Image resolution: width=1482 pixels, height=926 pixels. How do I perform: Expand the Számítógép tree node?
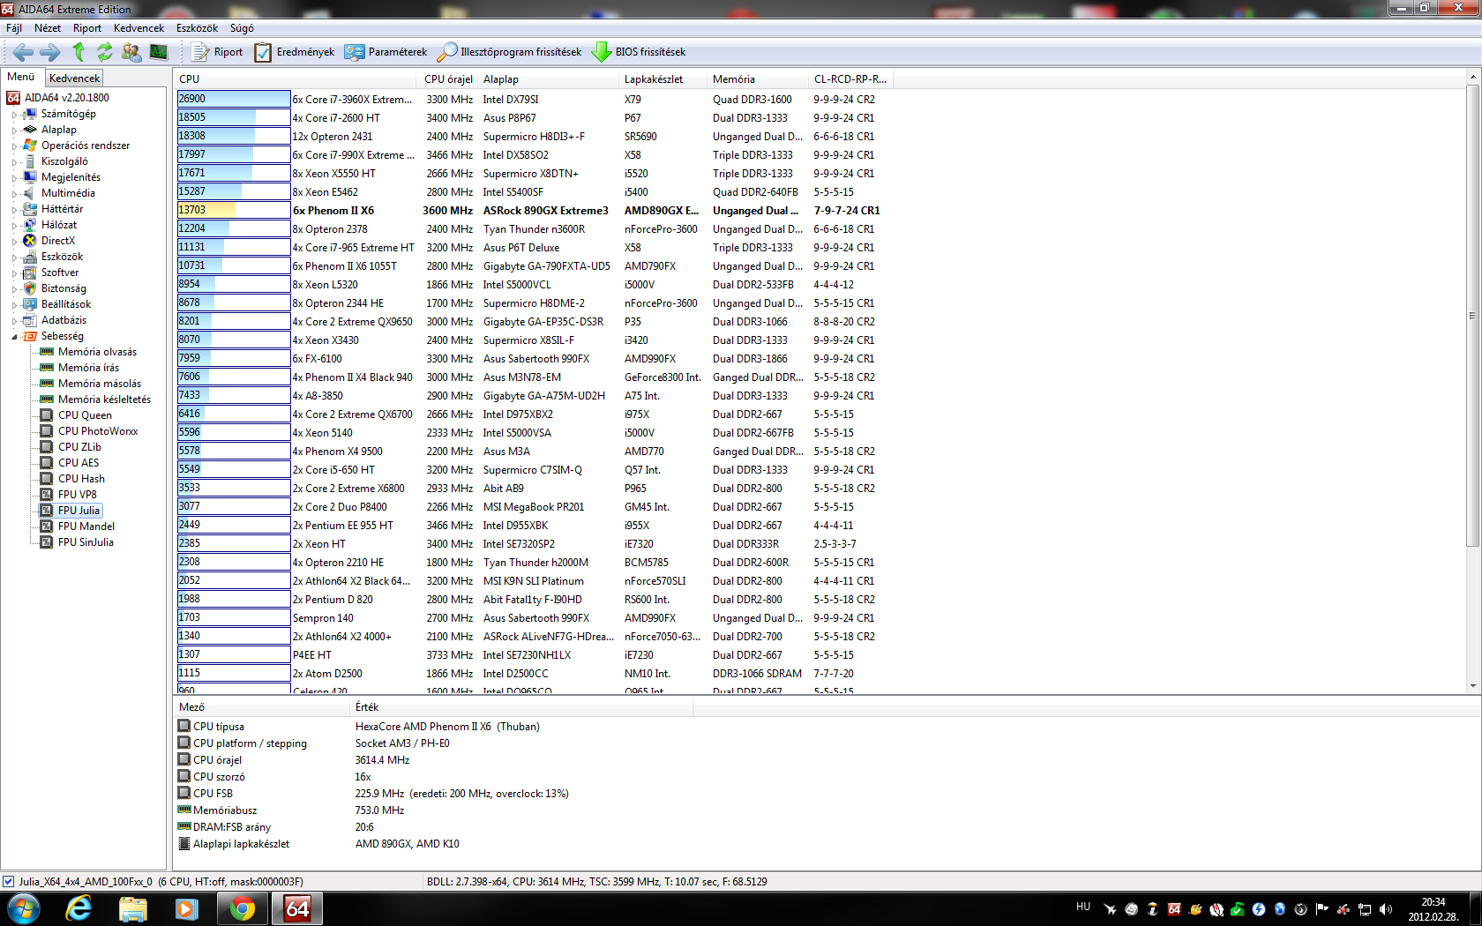tap(14, 114)
